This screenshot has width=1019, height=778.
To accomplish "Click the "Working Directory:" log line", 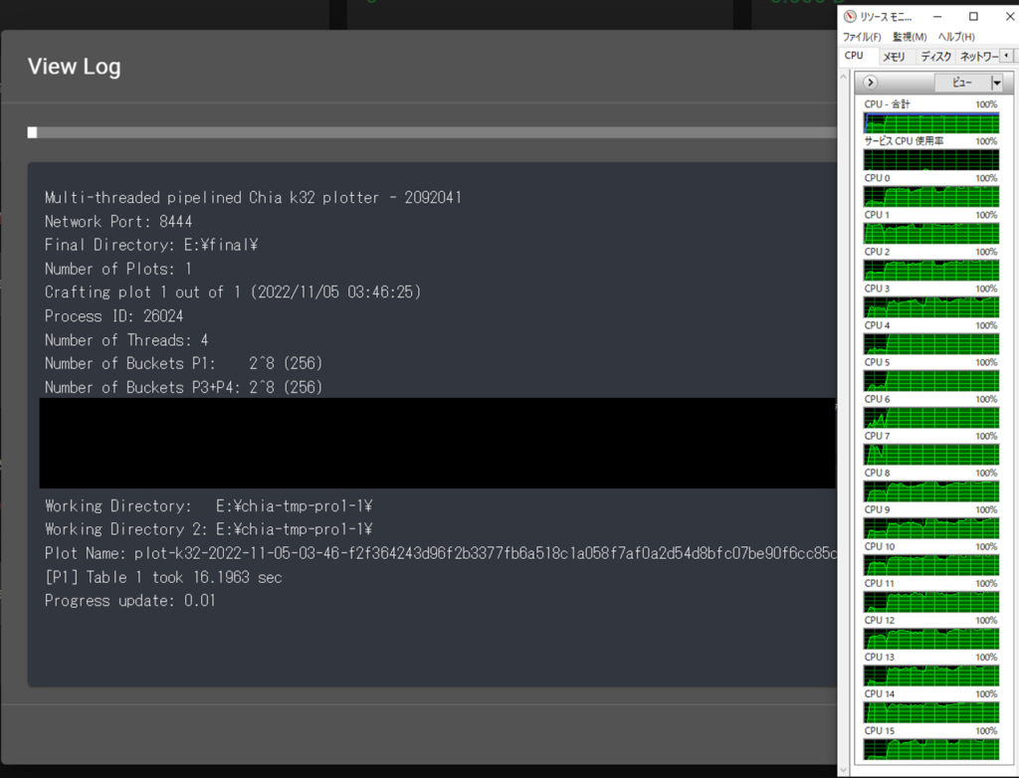I will pos(209,506).
